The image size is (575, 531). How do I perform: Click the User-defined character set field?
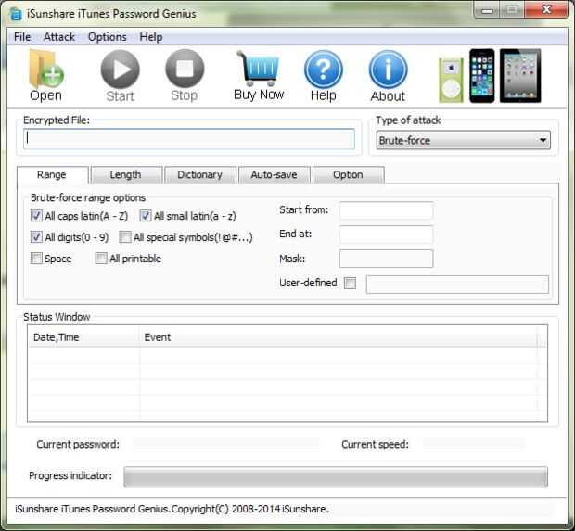click(457, 284)
